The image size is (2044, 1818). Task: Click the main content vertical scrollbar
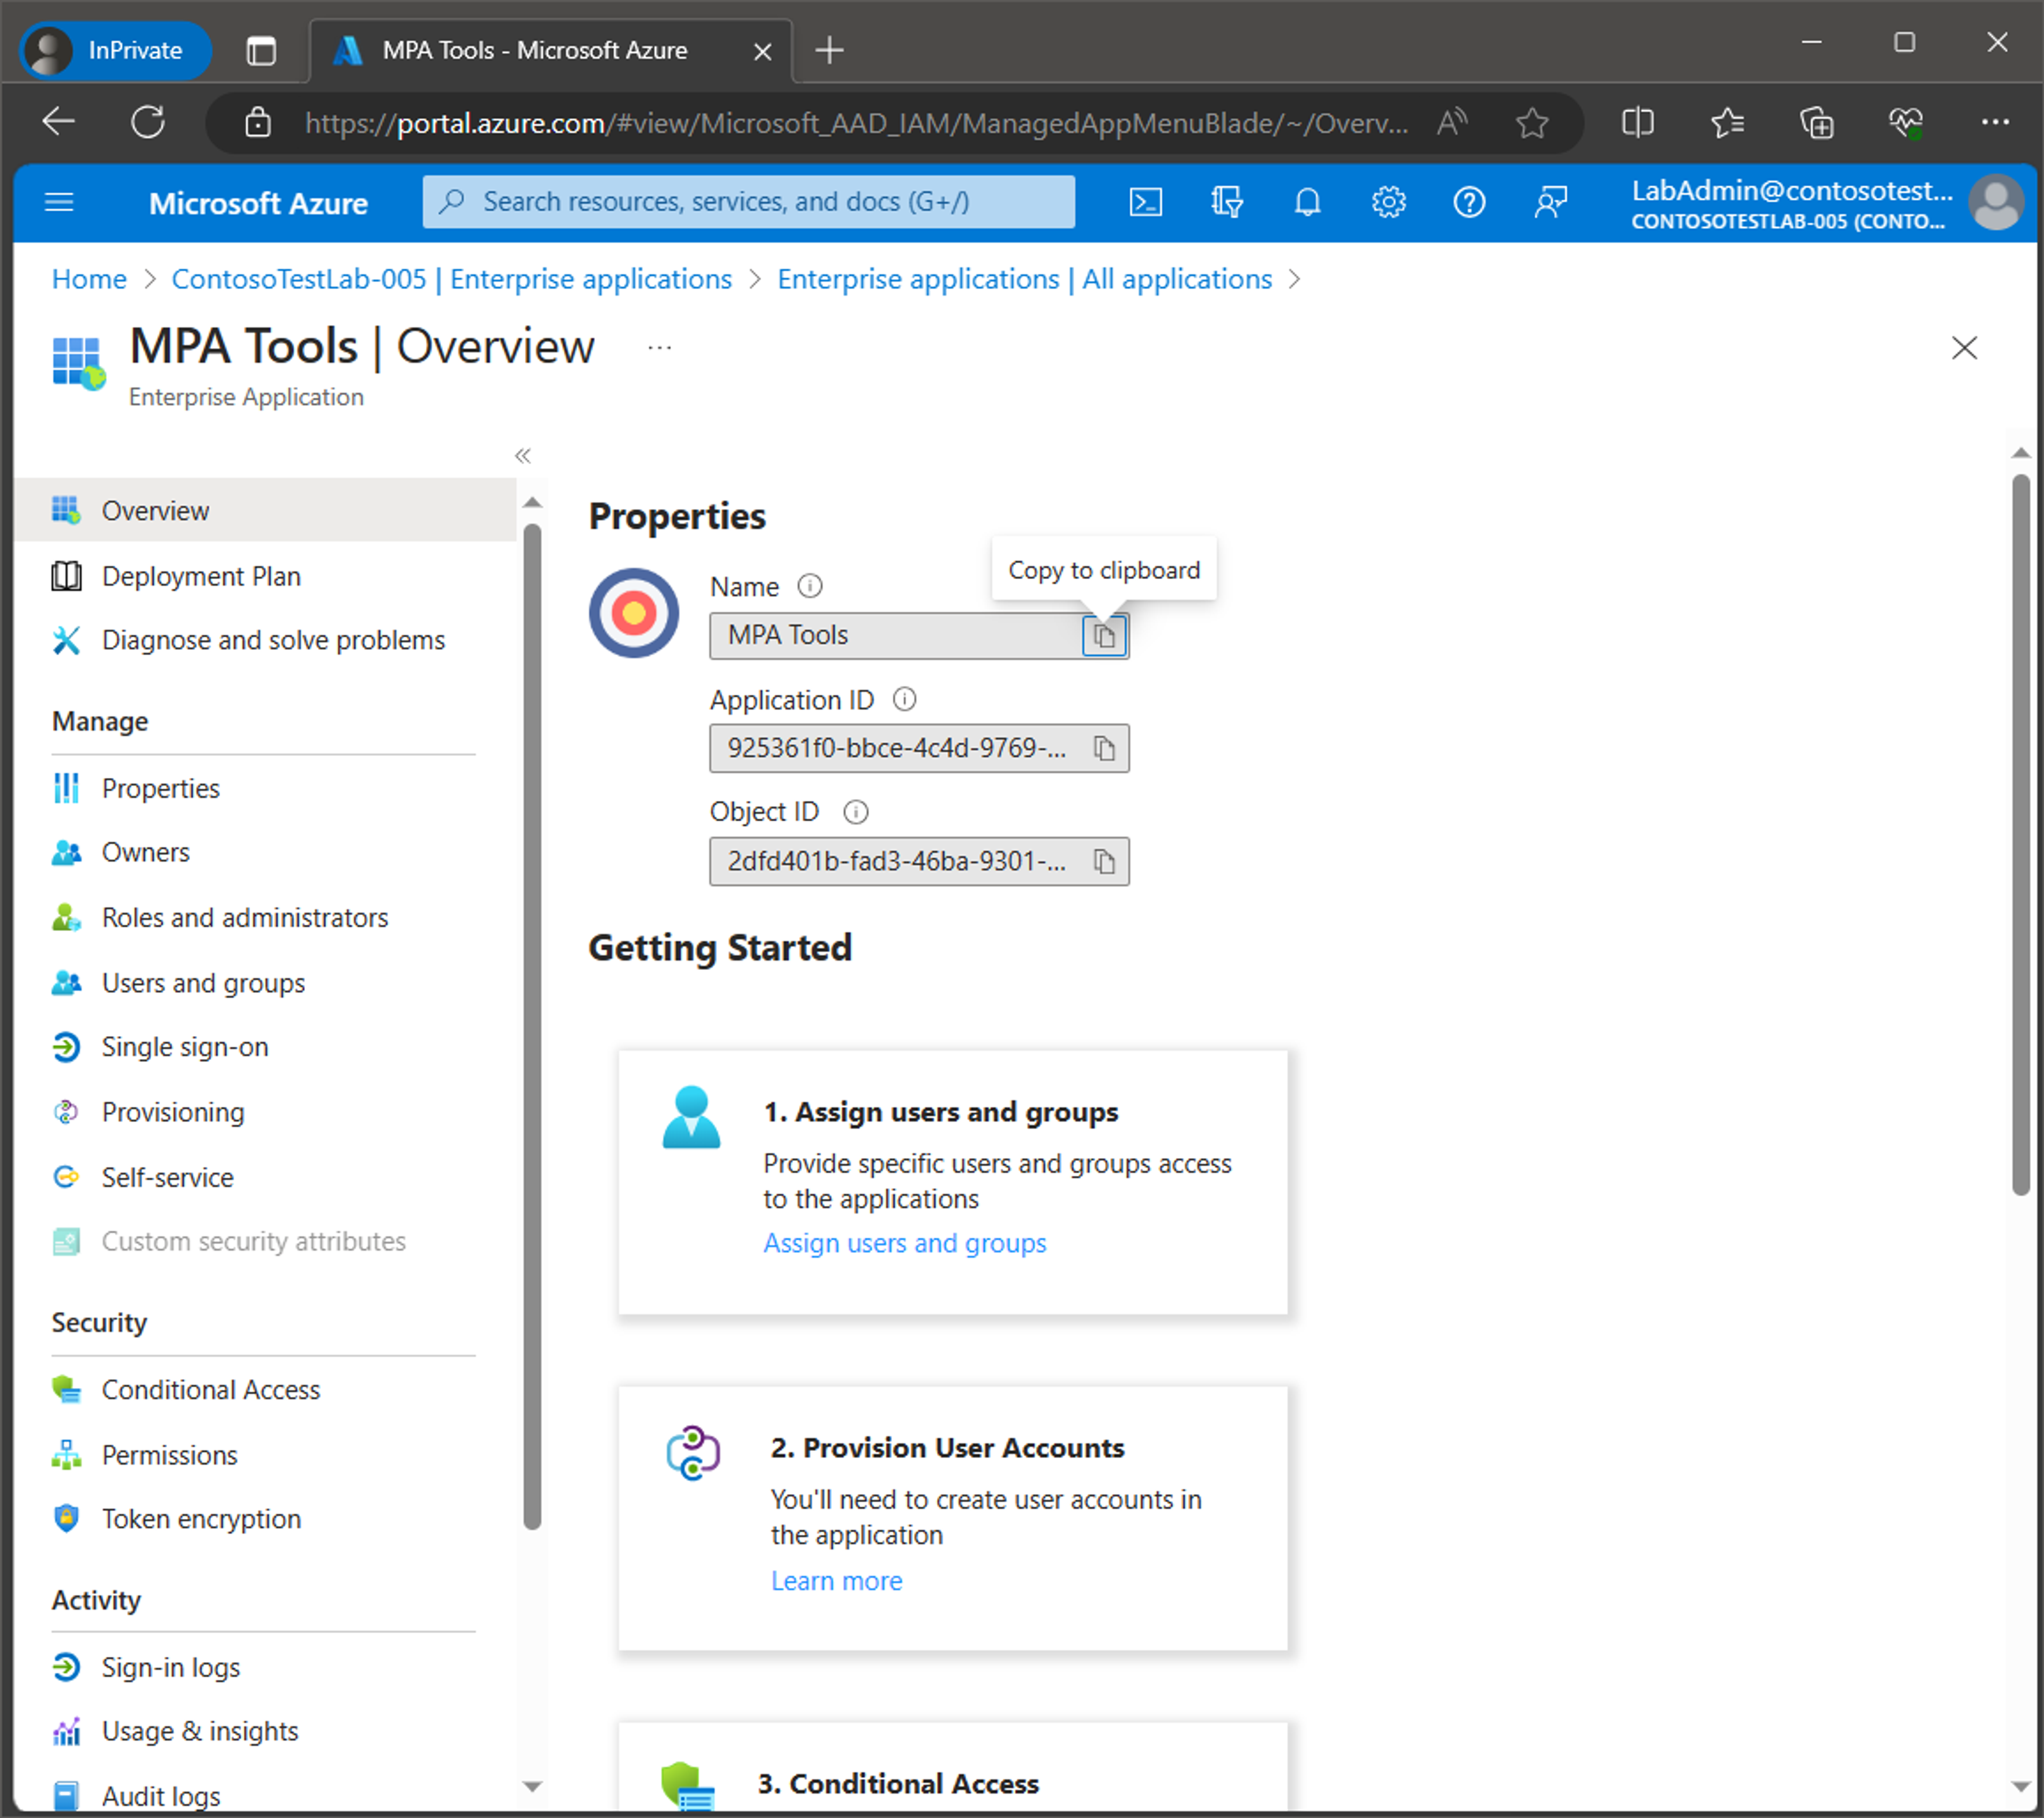coord(2021,835)
